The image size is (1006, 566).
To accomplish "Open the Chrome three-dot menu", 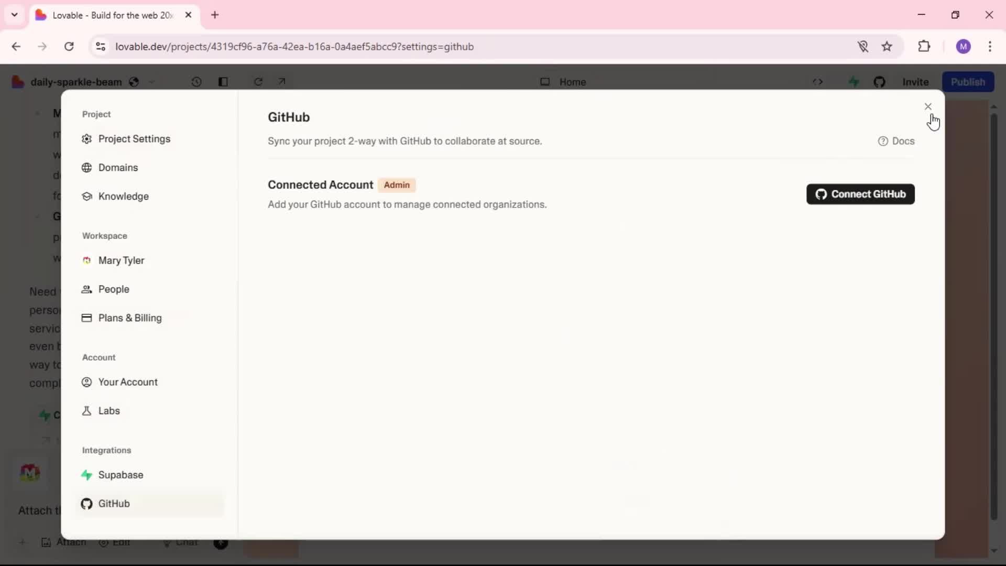I will (990, 47).
